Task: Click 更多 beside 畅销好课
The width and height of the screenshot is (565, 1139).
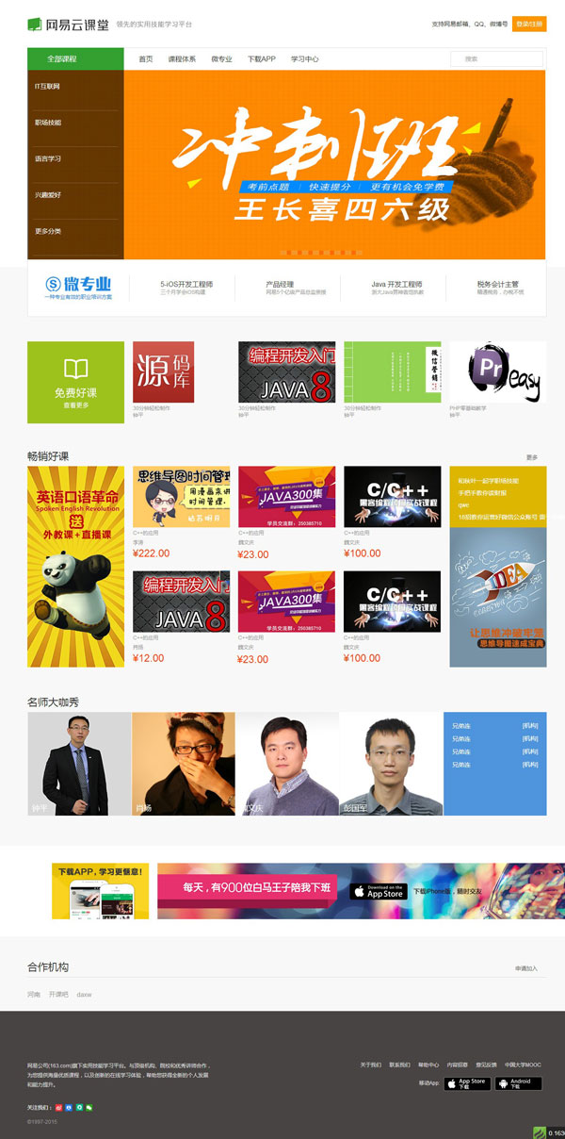Action: pyautogui.click(x=532, y=457)
